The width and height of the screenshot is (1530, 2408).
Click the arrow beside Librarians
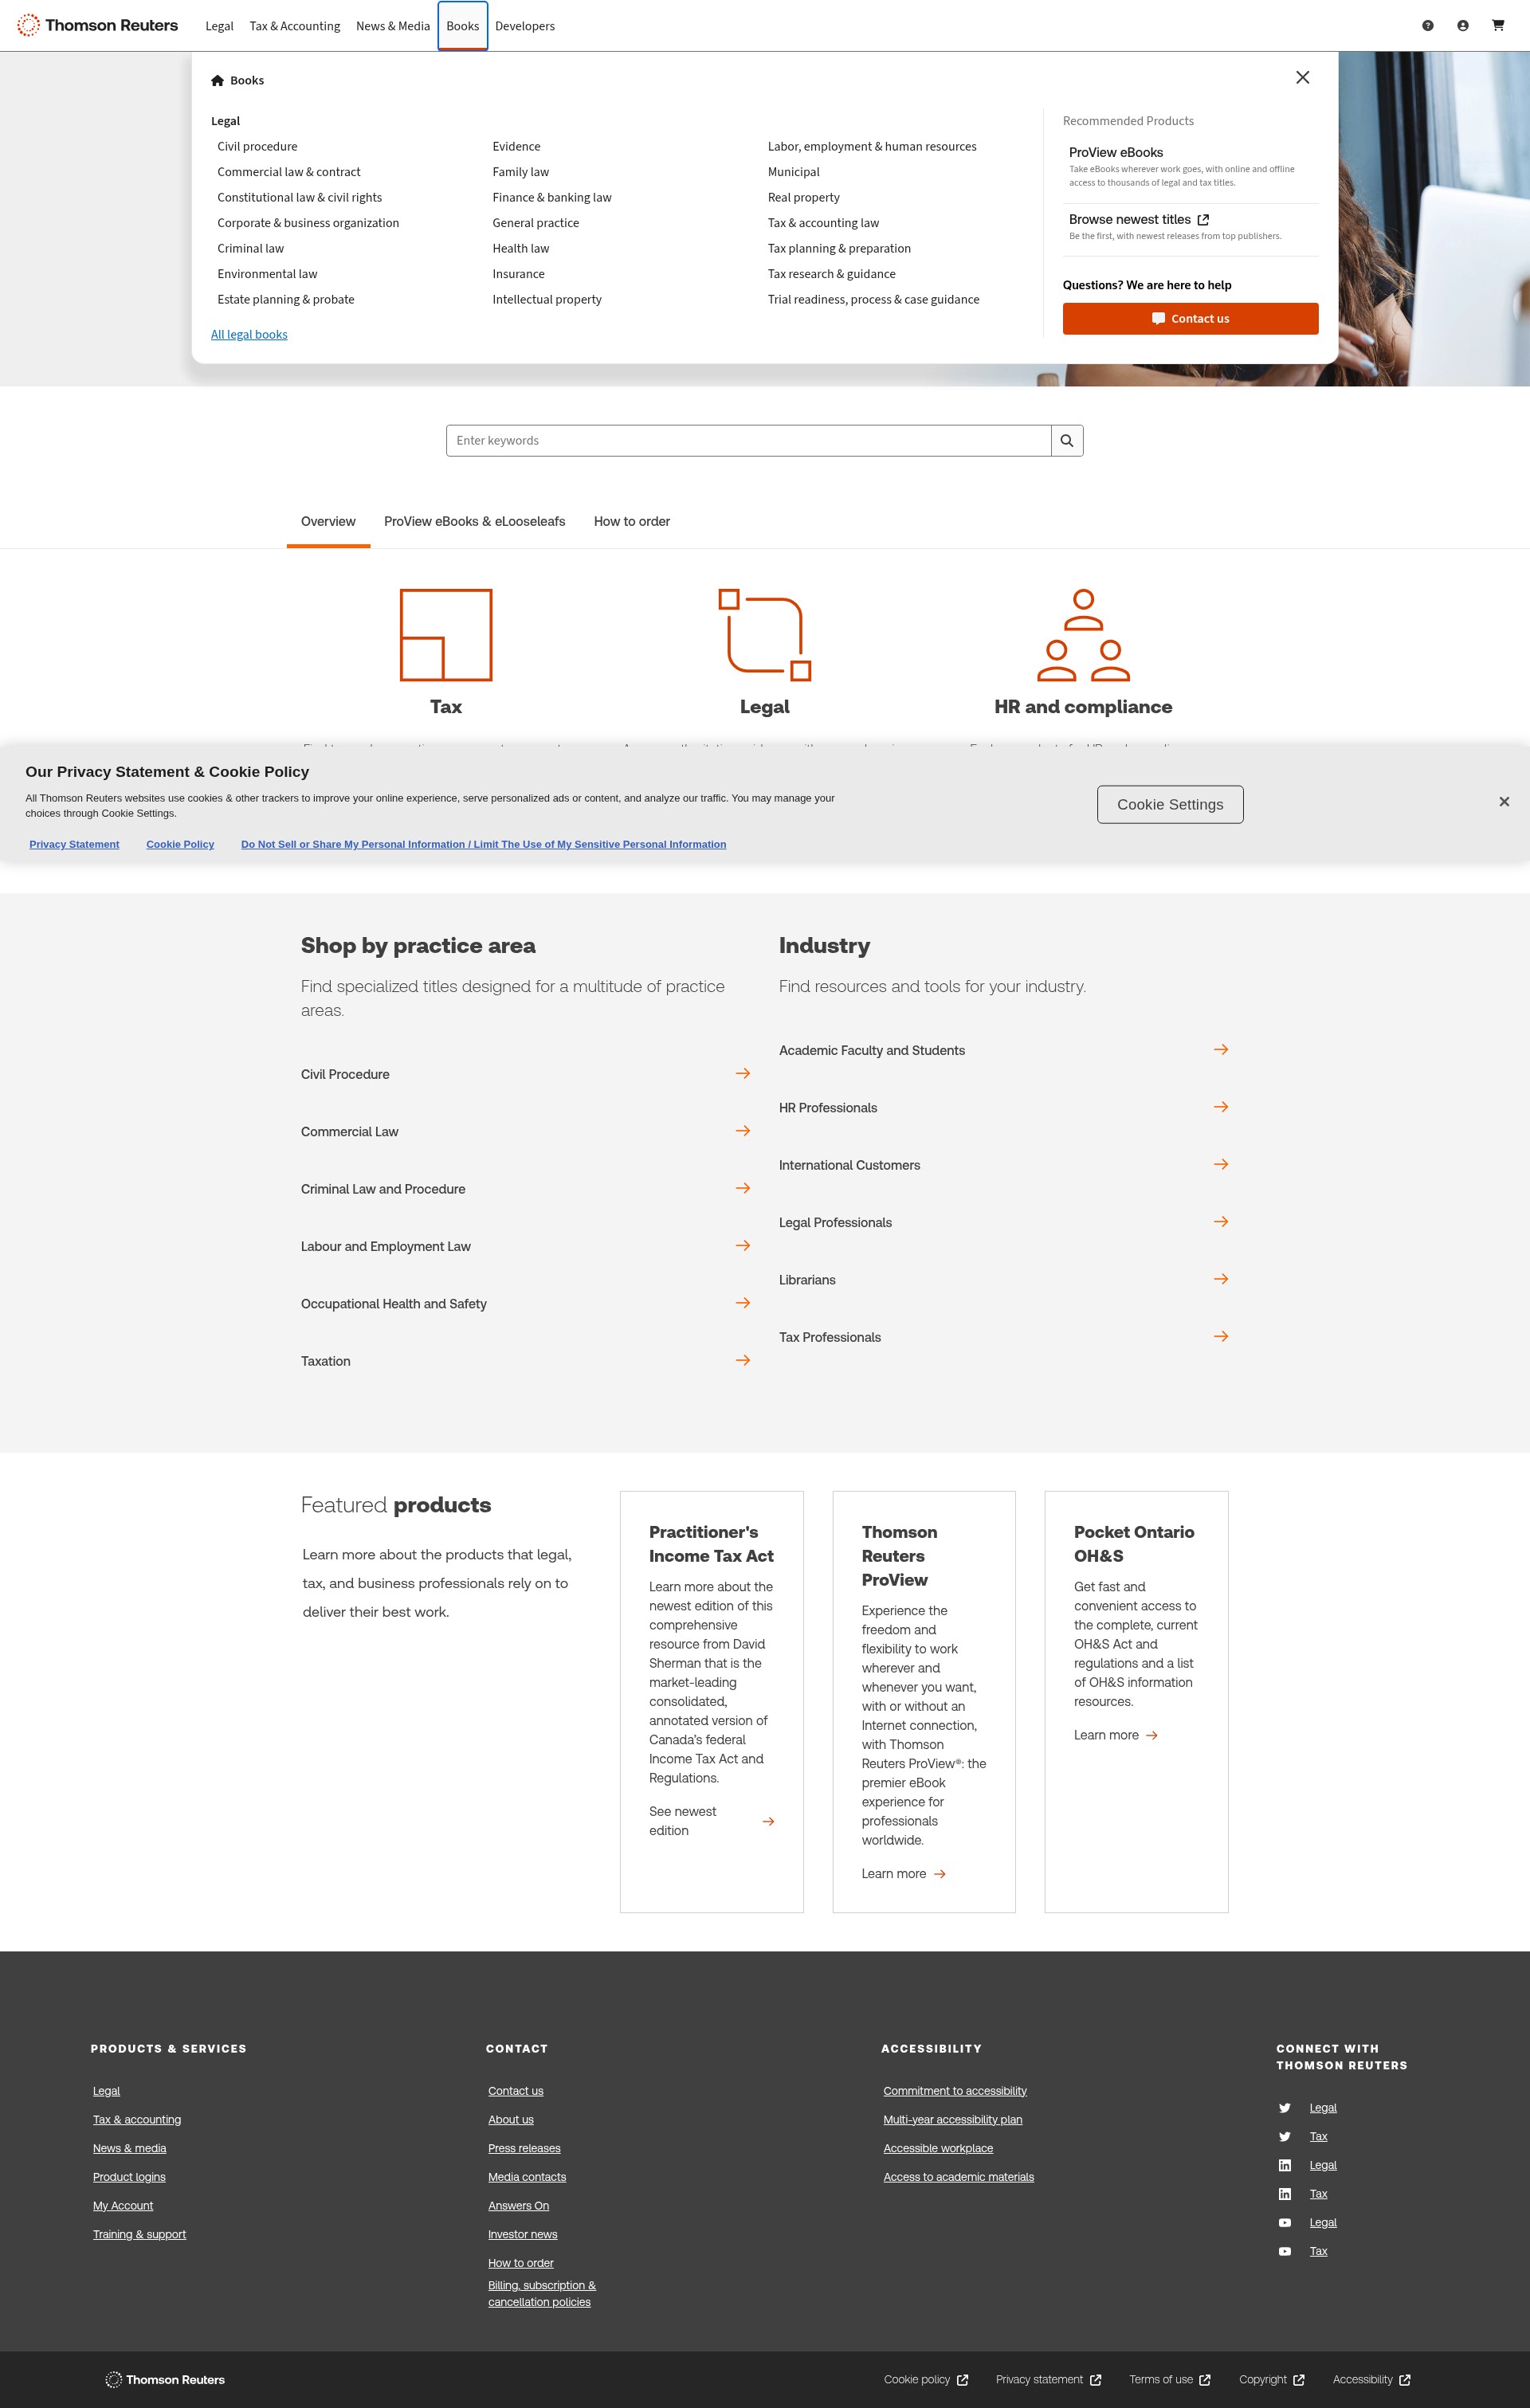(1220, 1279)
